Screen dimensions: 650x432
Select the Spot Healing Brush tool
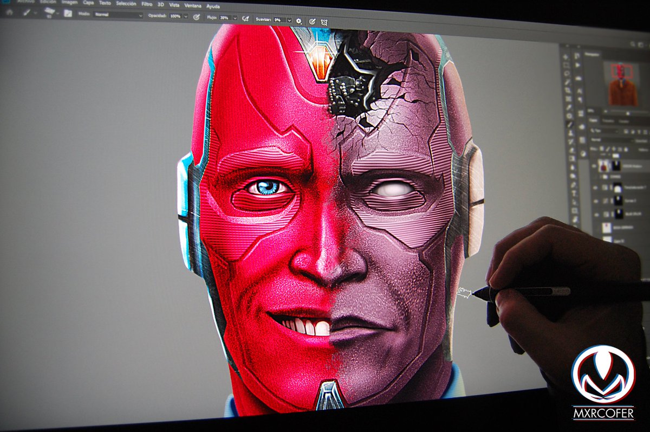point(570,116)
